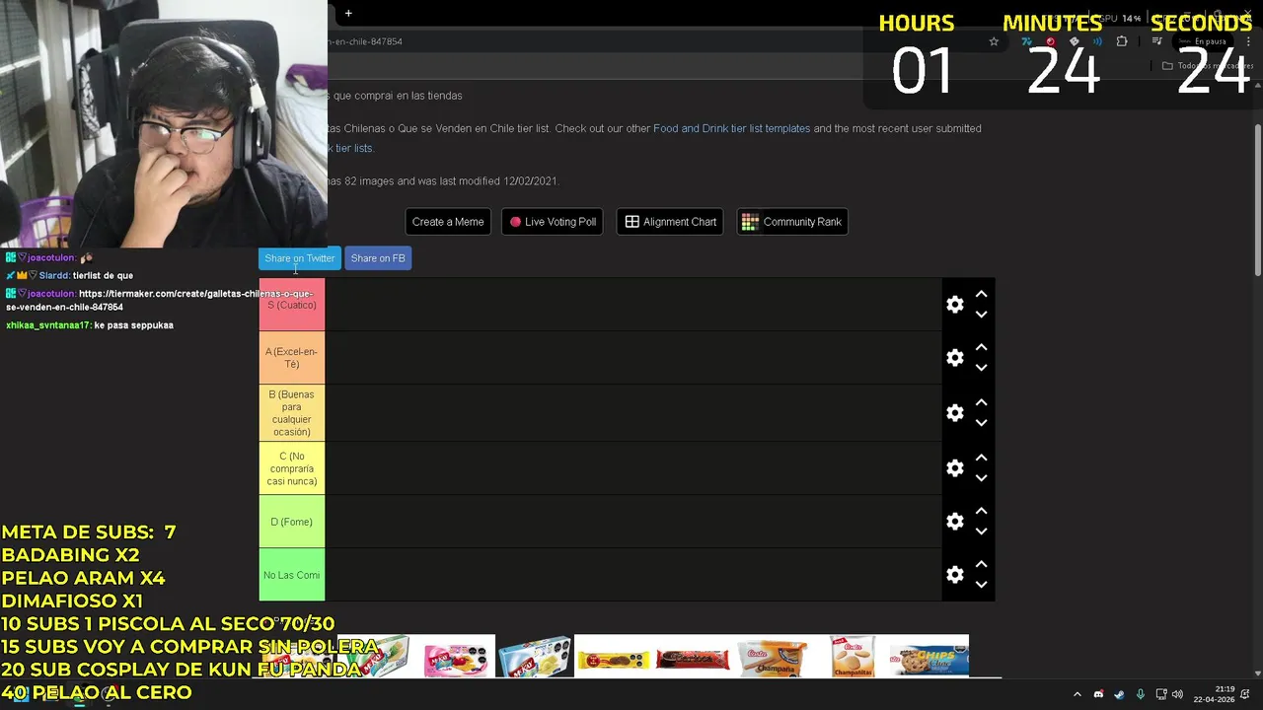Move A (Excel-en-Té) row up with arrow

981,347
